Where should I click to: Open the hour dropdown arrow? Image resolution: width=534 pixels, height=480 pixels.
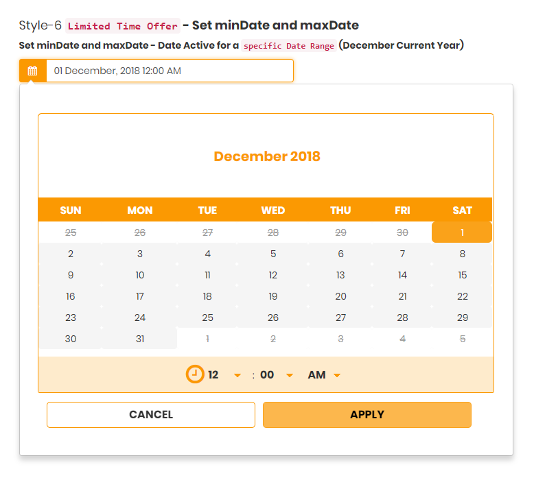click(x=237, y=375)
